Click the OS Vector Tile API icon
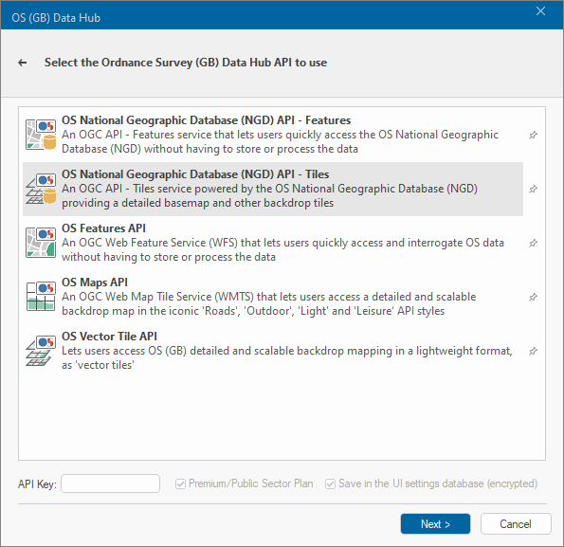The image size is (564, 547). click(x=41, y=351)
